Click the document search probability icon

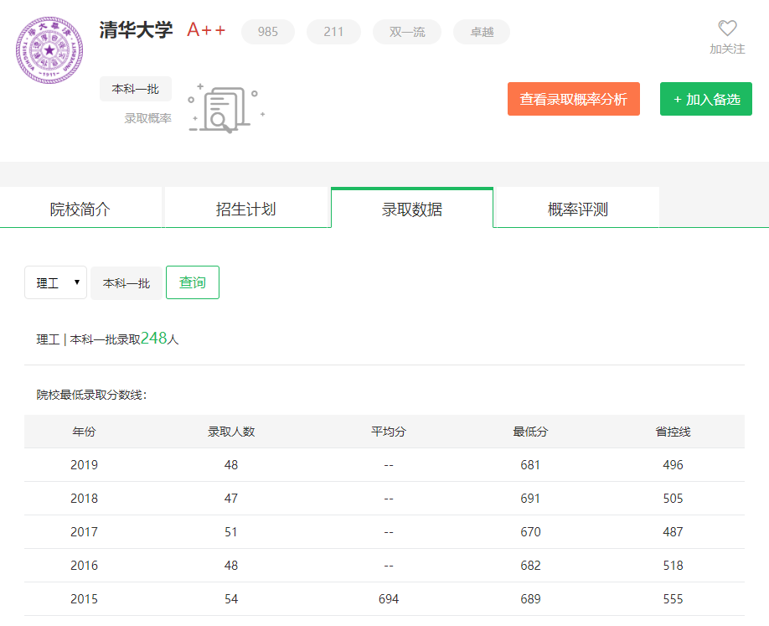[226, 108]
